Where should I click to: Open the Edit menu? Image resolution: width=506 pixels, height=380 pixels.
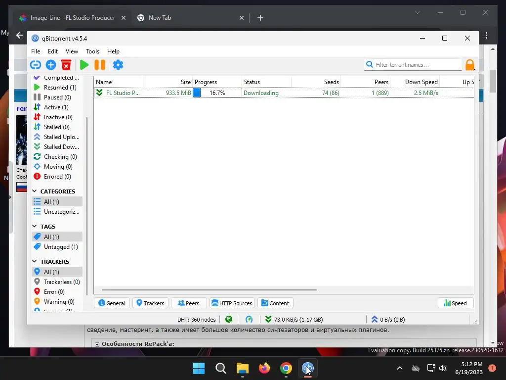52,51
